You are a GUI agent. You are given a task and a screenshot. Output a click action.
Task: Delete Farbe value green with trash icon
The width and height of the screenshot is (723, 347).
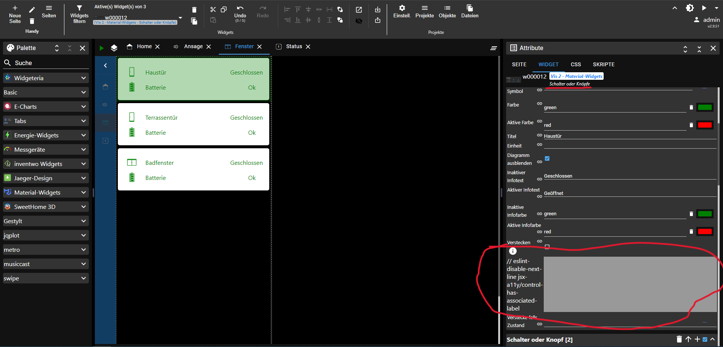coord(691,107)
